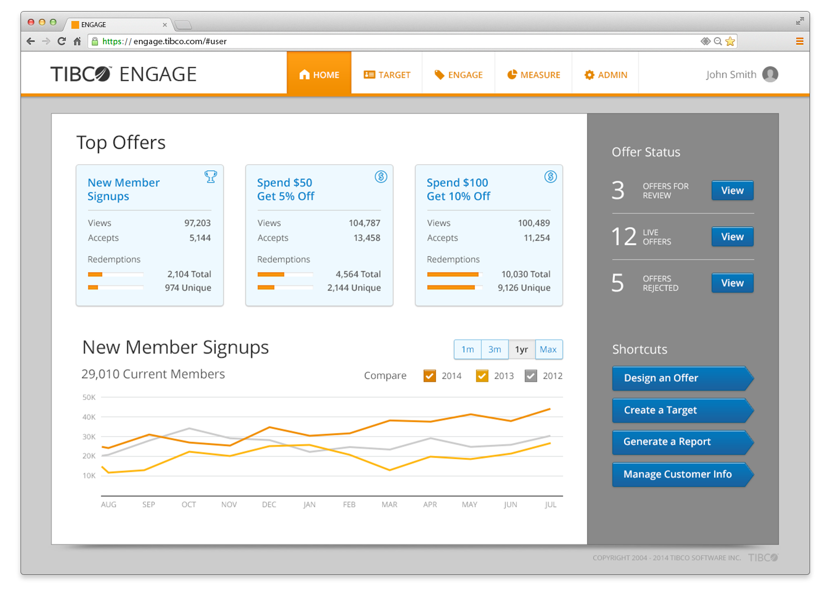This screenshot has height=592, width=830.
Task: Click Manage Customer Info shortcut
Action: pos(683,474)
